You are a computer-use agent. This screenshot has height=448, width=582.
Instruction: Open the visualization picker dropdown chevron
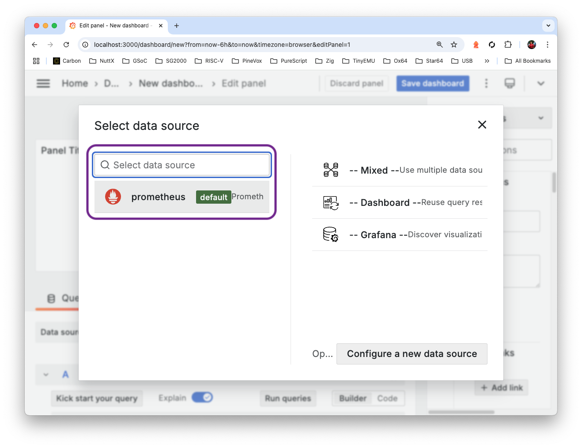(541, 118)
